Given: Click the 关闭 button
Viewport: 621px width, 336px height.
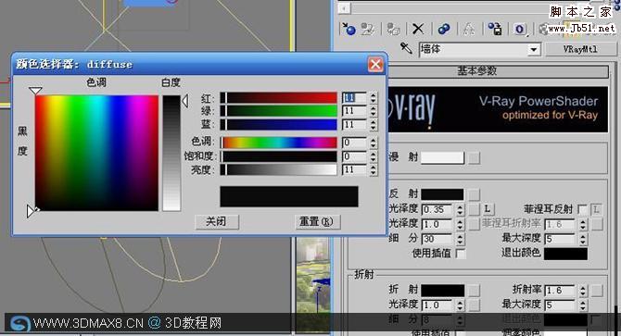Looking at the screenshot, I should 217,222.
